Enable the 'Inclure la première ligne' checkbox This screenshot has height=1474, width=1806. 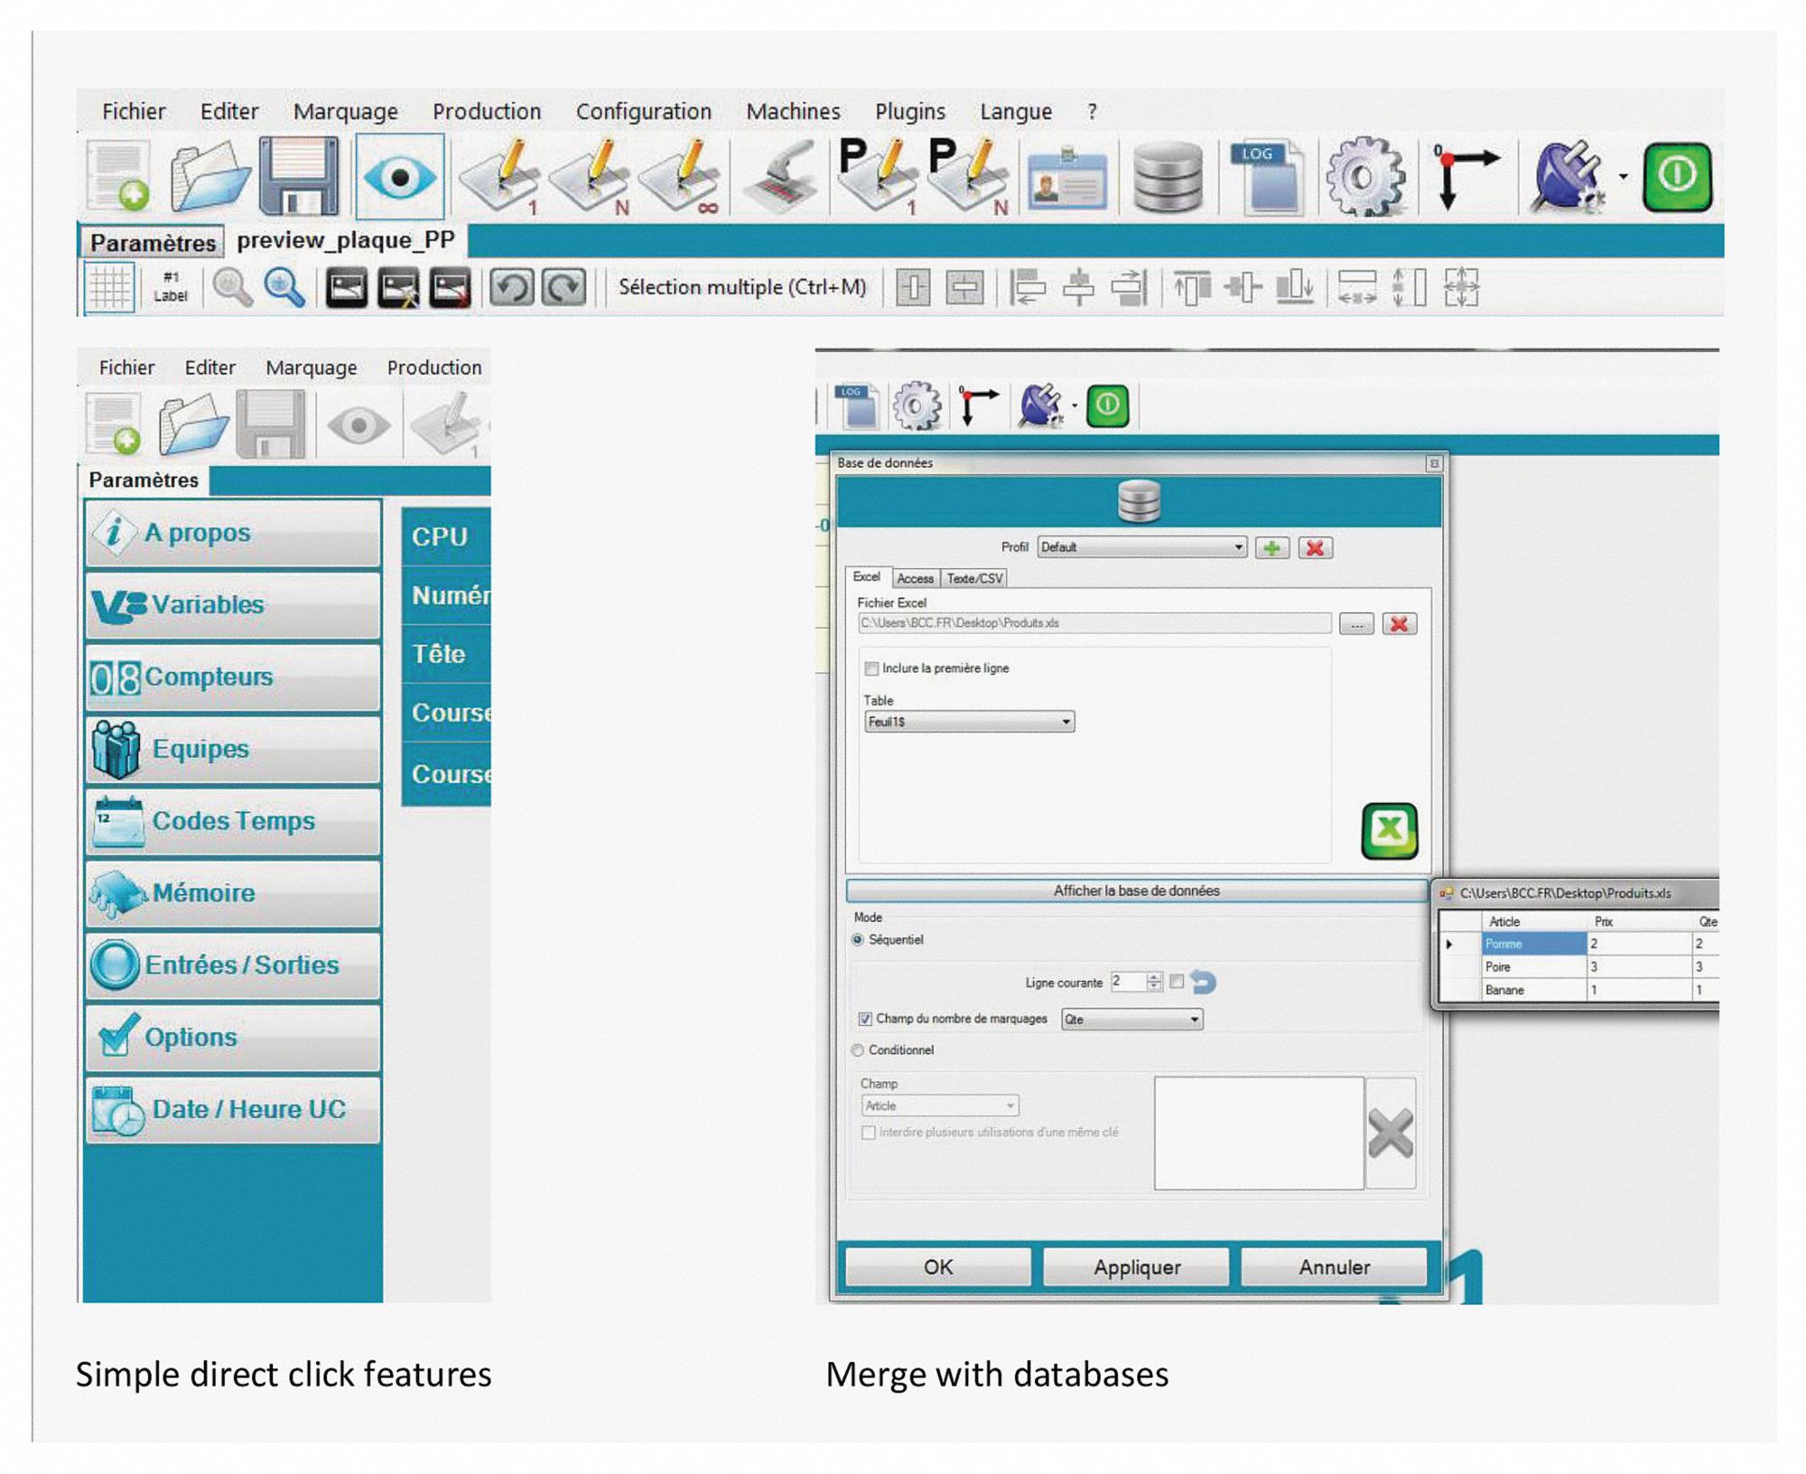pyautogui.click(x=871, y=669)
